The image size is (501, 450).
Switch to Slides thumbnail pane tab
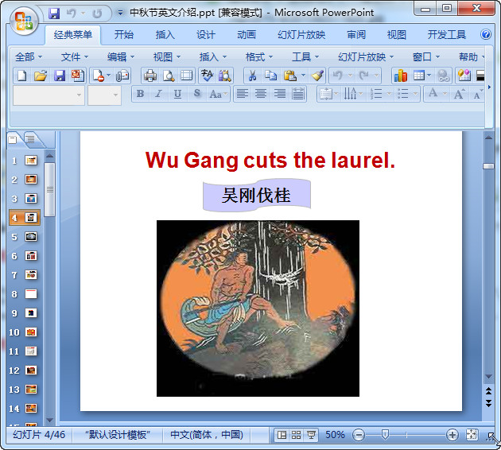click(x=13, y=140)
